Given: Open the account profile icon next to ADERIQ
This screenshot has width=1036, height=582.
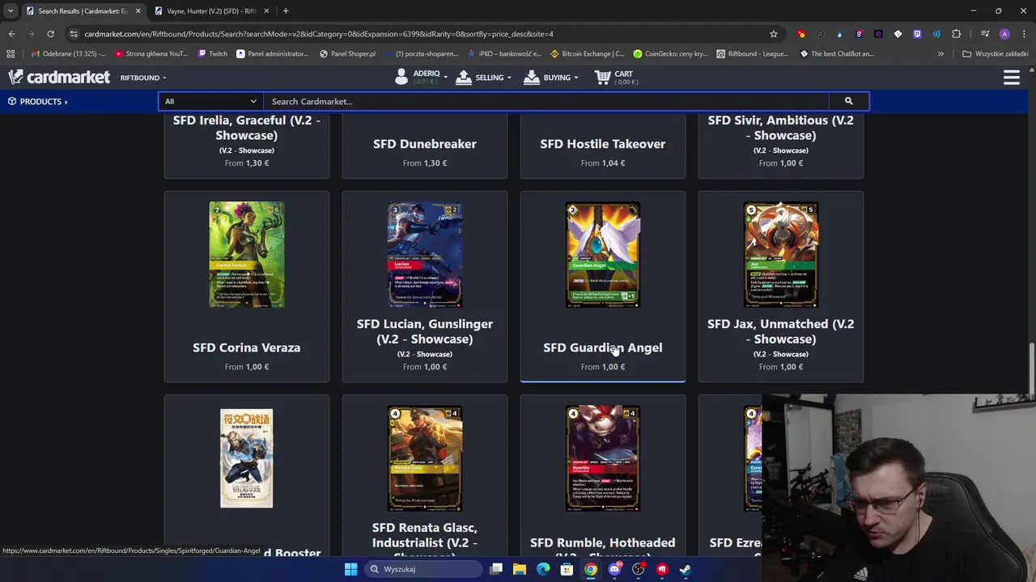Looking at the screenshot, I should click(401, 77).
